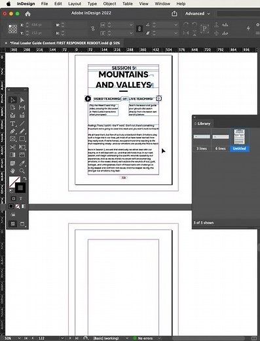Image resolution: width=260 pixels, height=341 pixels.
Task: Click the Quick Apply lightning icon
Action: 248,28
